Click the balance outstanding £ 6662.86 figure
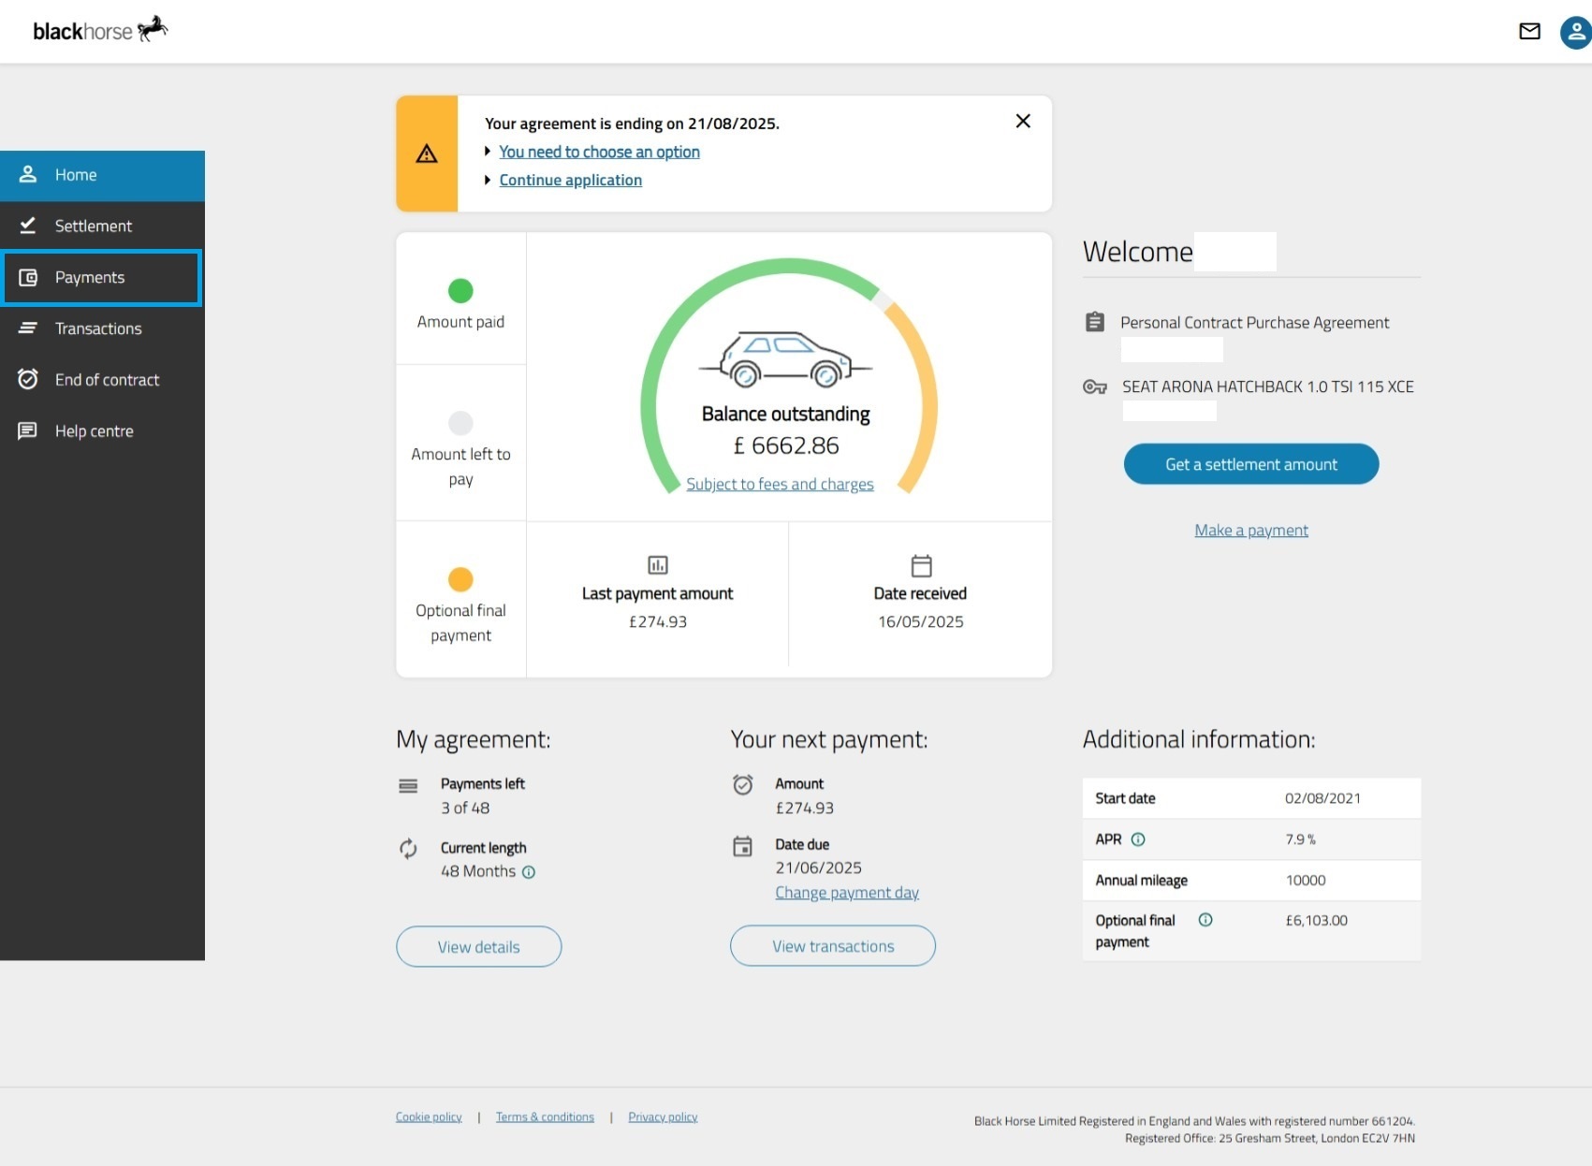The width and height of the screenshot is (1592, 1166). 786,445
